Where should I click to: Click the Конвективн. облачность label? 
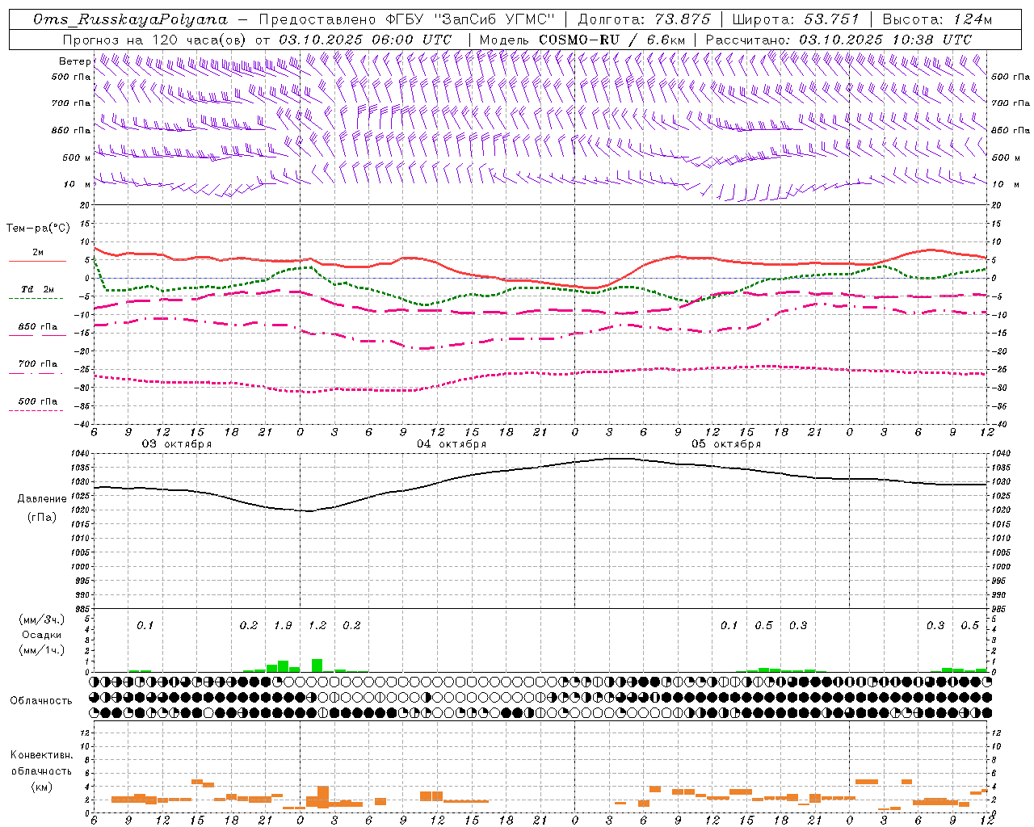pos(41,770)
